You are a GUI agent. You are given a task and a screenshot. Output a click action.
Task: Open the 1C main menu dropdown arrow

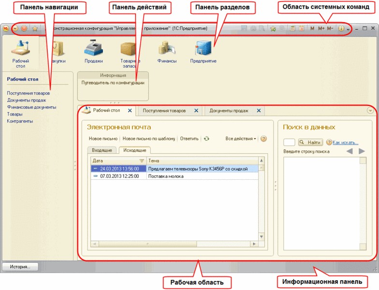pyautogui.click(x=15, y=29)
